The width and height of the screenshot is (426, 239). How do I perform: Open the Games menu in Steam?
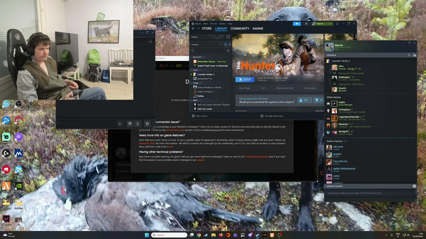pyautogui.click(x=222, y=24)
